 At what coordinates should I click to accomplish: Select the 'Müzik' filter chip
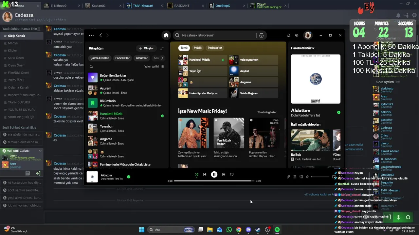pyautogui.click(x=198, y=48)
